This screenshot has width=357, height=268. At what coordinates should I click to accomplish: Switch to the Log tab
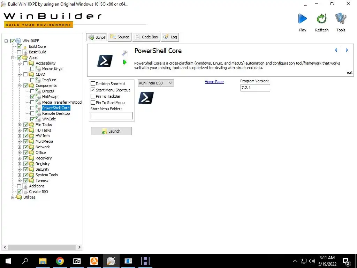(170, 37)
